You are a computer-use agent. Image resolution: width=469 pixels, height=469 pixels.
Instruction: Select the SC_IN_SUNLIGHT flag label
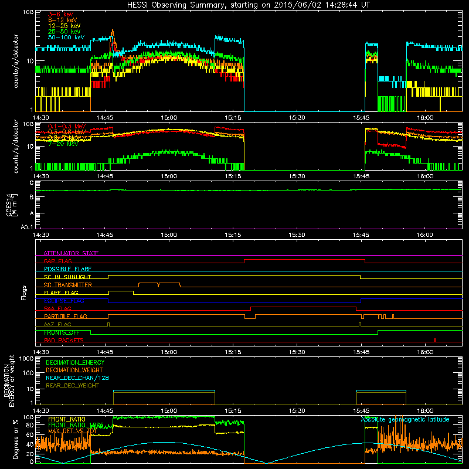[67, 277]
